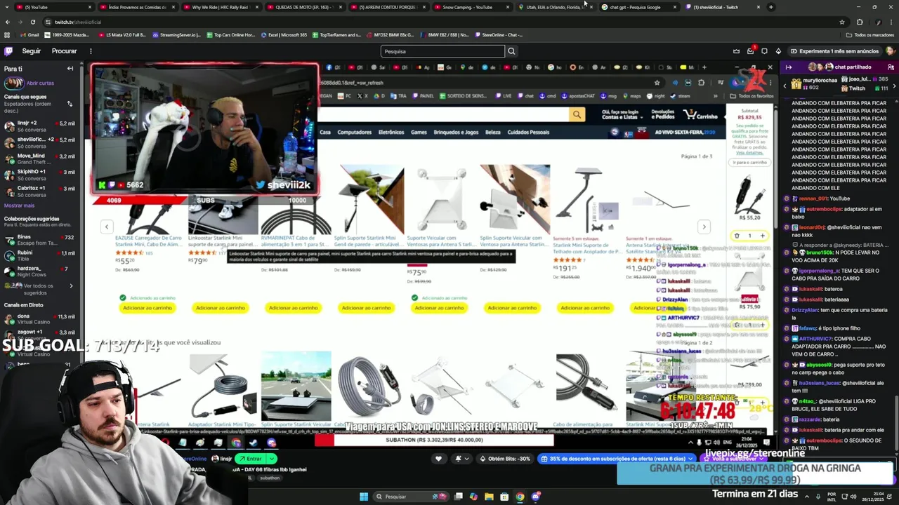The height and width of the screenshot is (505, 899).
Task: Open Cabritoz channel in sidebar
Action: (39, 191)
